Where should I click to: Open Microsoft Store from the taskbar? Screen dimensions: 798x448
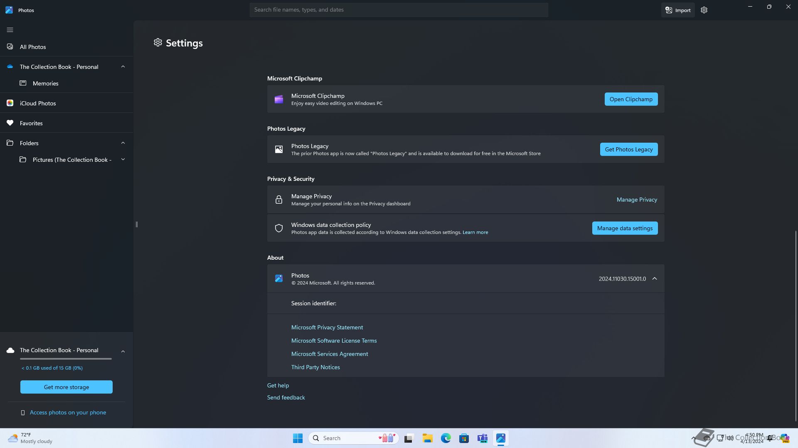464,438
